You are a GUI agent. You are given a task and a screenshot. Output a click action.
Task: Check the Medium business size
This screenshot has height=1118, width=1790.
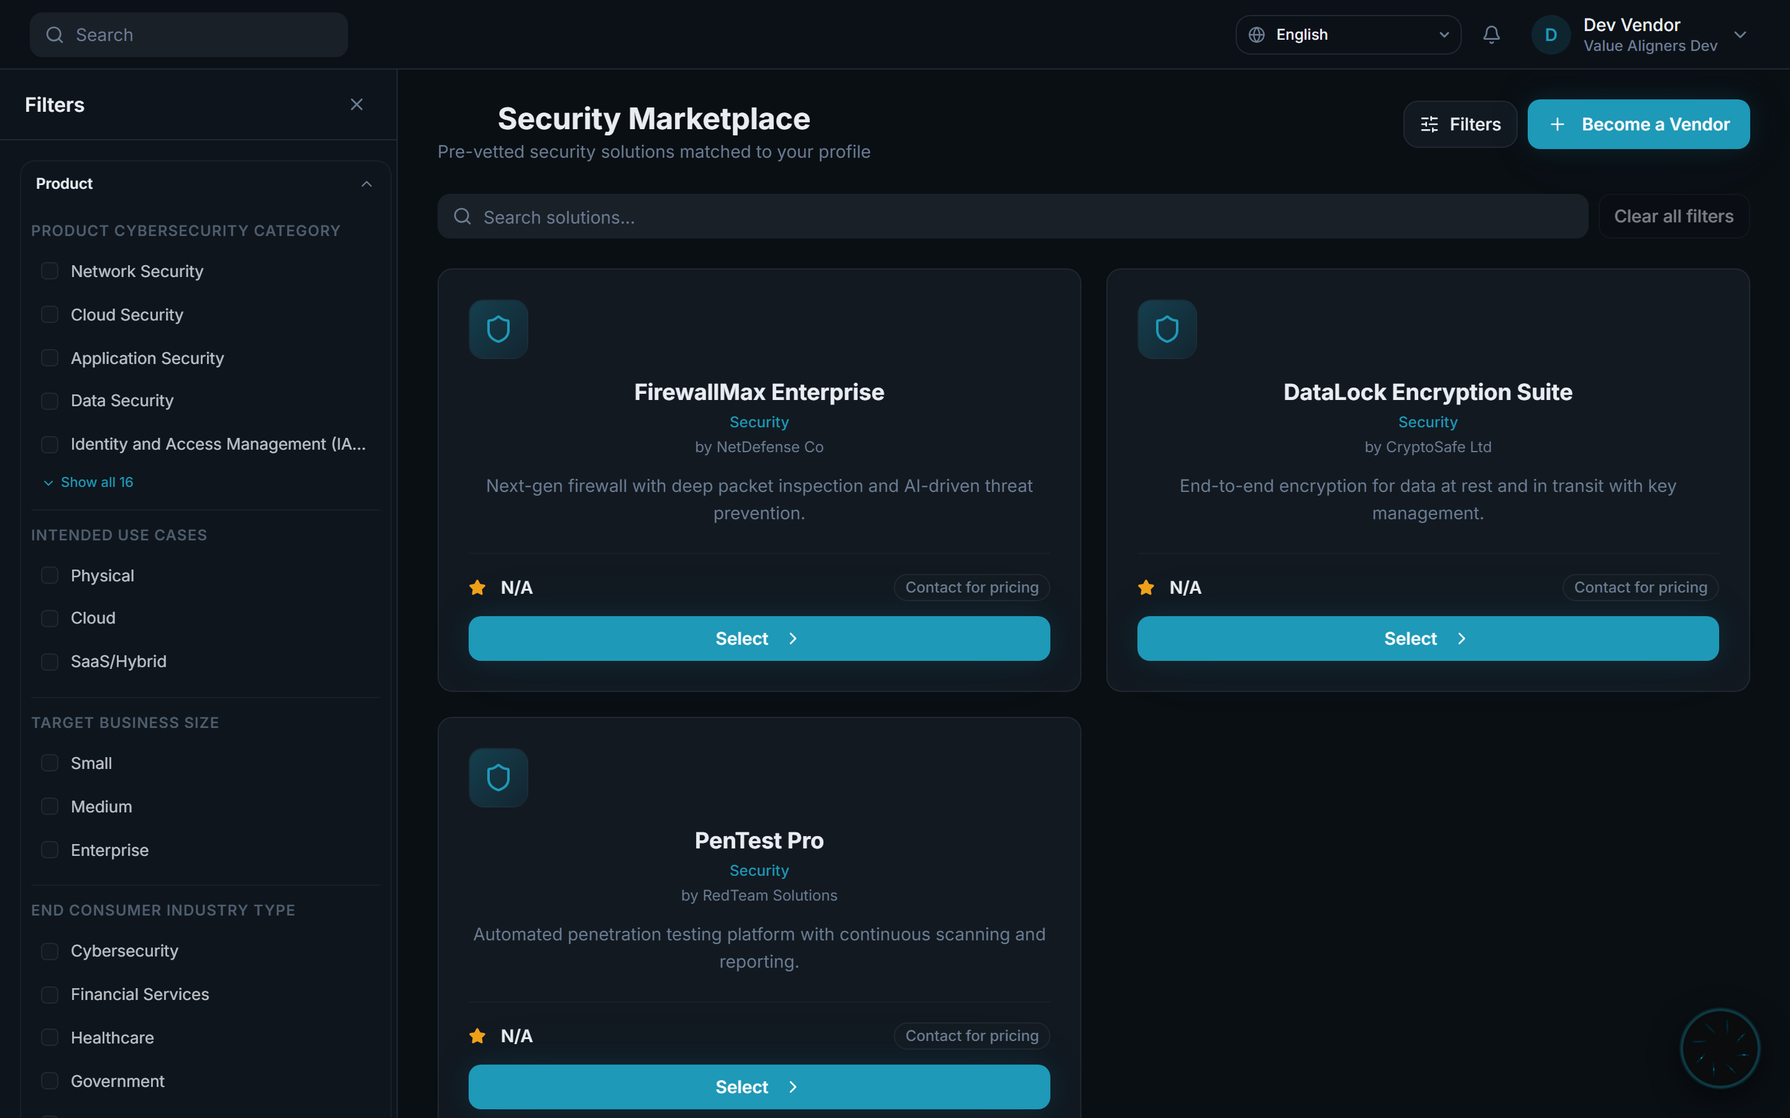click(x=50, y=807)
